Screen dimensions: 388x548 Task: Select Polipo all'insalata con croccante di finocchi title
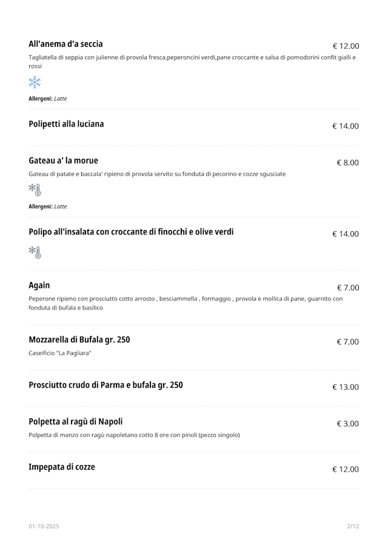(131, 232)
